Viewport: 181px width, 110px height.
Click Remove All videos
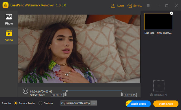[159, 95]
